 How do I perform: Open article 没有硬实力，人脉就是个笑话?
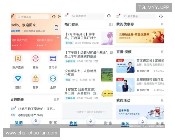point(80,73)
